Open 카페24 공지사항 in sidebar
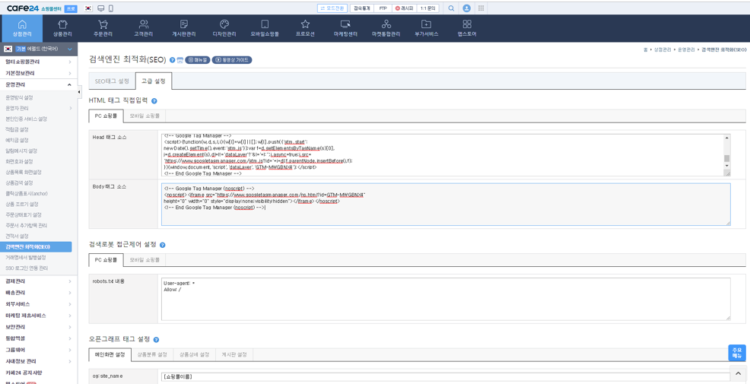The image size is (750, 384). [24, 373]
